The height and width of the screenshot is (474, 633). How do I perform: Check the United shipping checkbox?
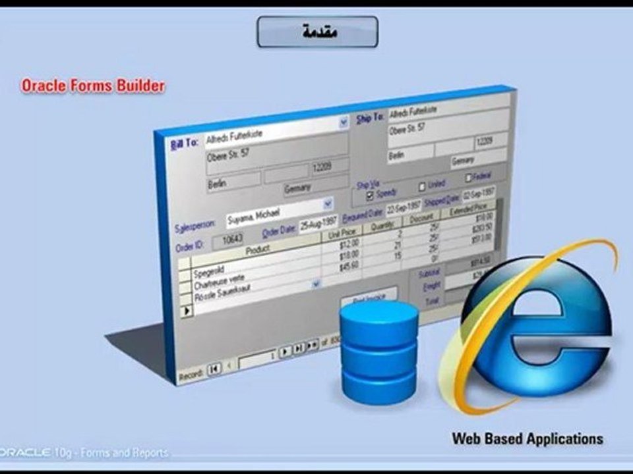click(422, 186)
